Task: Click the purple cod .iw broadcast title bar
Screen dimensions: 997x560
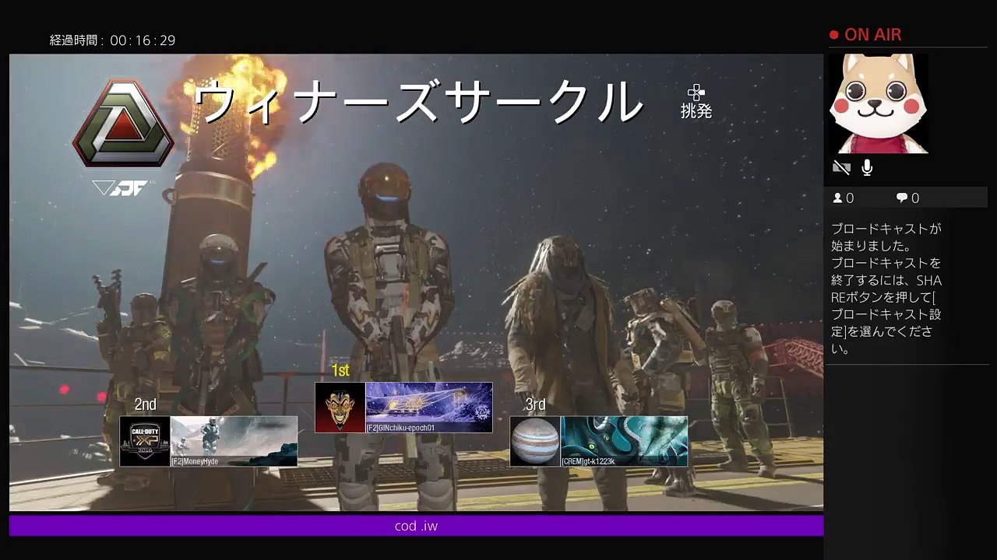Action: click(416, 526)
